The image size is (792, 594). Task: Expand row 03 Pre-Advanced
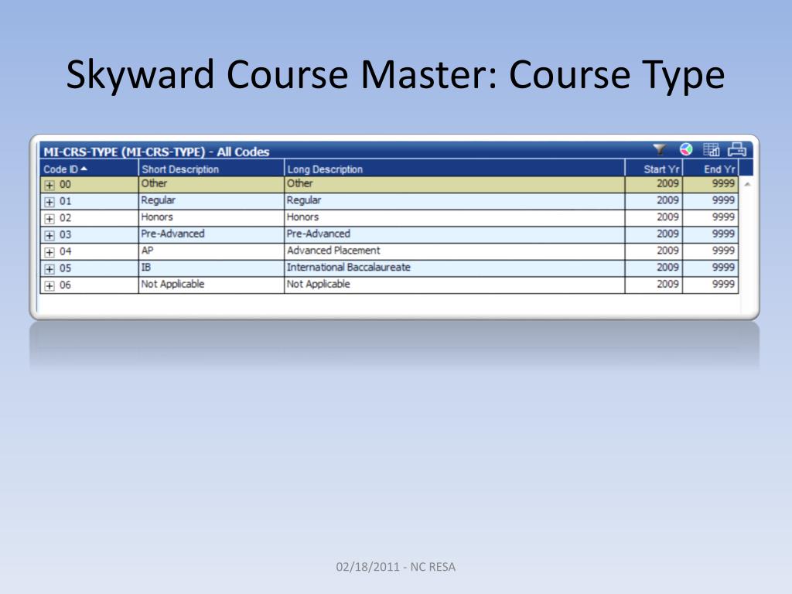click(x=49, y=235)
